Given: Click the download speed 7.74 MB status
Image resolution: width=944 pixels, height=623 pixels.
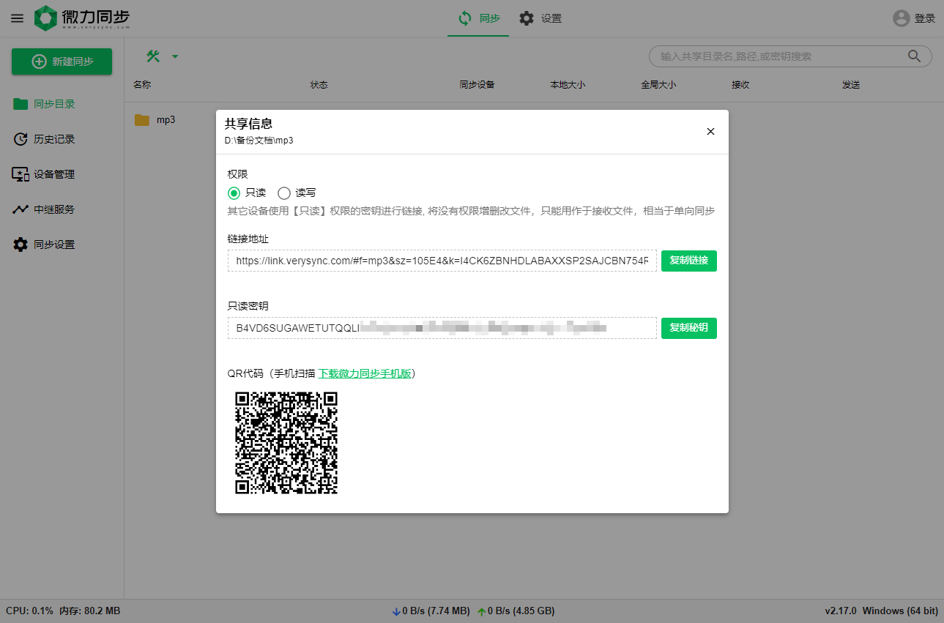Looking at the screenshot, I should [431, 611].
